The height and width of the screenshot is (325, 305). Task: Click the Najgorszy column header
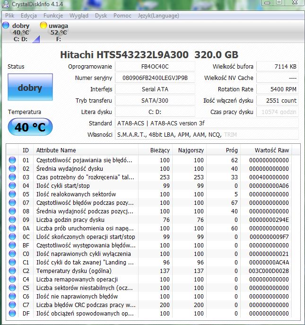click(x=189, y=150)
